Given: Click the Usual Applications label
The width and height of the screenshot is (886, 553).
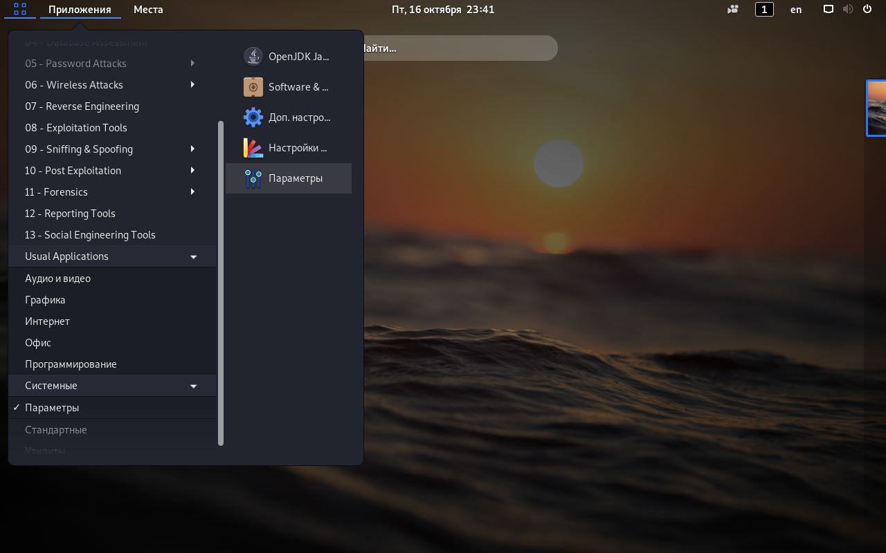Looking at the screenshot, I should [x=66, y=256].
